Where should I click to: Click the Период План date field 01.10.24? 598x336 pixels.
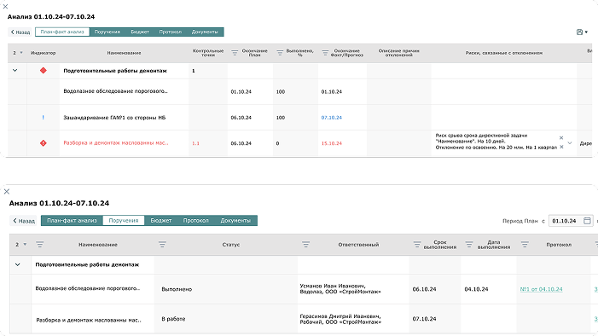pyautogui.click(x=571, y=221)
